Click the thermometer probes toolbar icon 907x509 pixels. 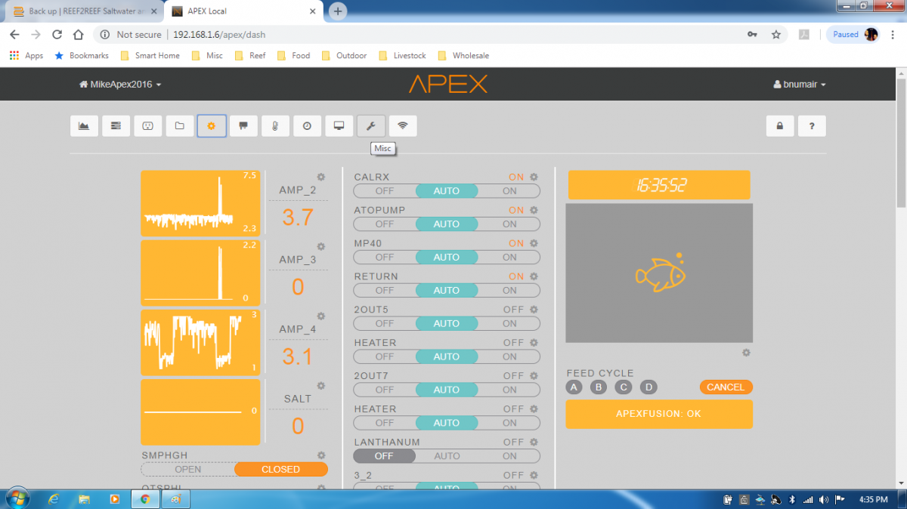click(x=275, y=126)
